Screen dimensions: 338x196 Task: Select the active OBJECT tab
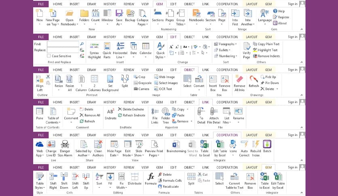pos(189,70)
